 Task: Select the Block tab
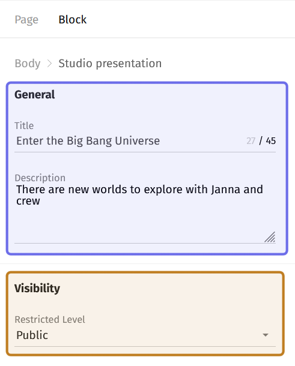[73, 20]
